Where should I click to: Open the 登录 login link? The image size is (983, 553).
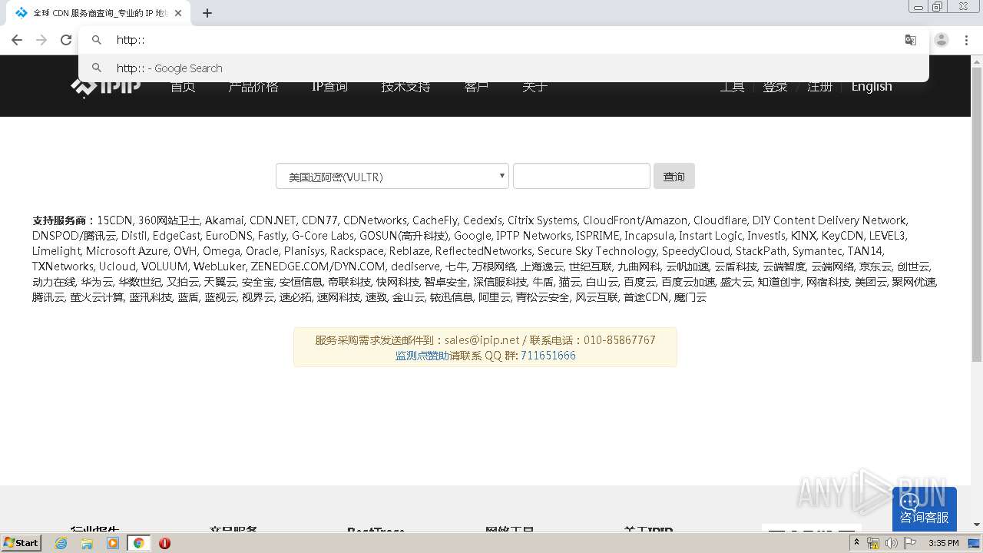776,86
